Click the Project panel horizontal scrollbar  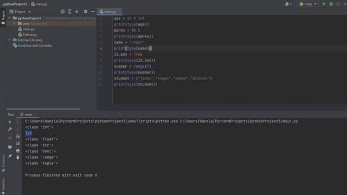(x=43, y=109)
